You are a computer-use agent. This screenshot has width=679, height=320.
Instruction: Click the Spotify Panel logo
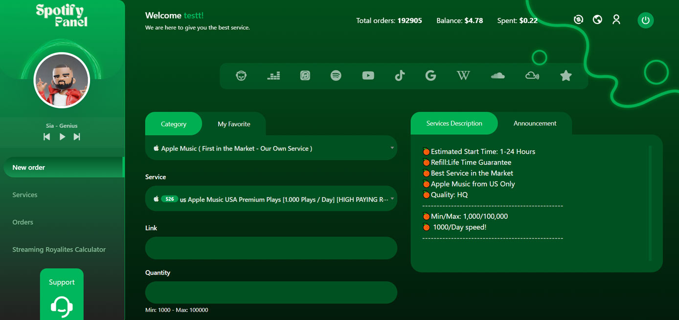click(62, 15)
